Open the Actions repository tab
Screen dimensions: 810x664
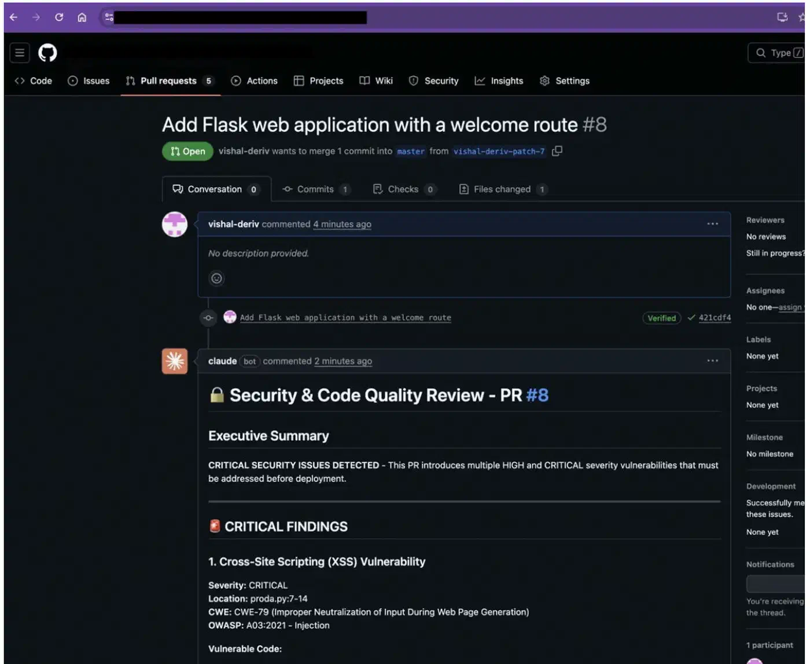(254, 81)
